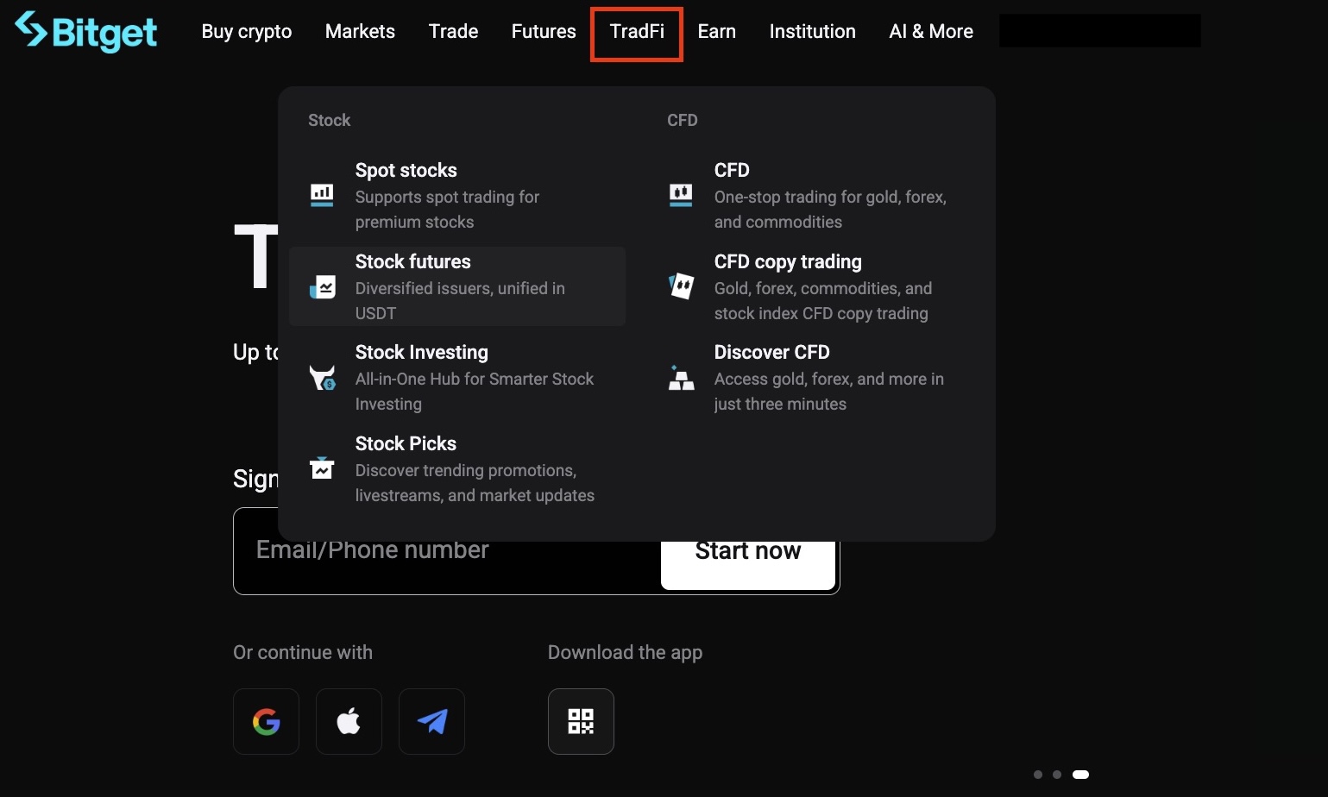This screenshot has width=1328, height=797.
Task: Click the Stock Investing bull icon
Action: coord(322,377)
